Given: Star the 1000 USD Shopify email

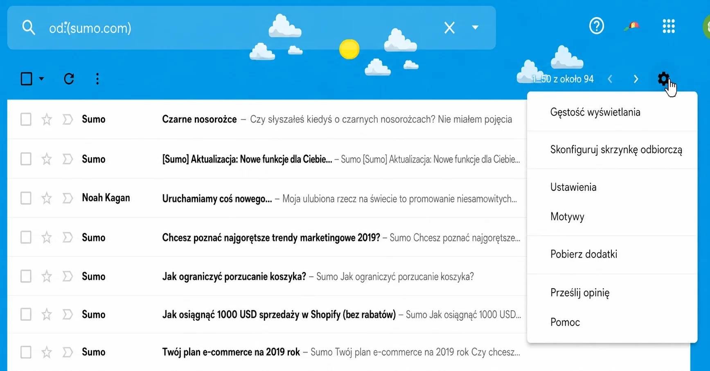Looking at the screenshot, I should point(47,314).
